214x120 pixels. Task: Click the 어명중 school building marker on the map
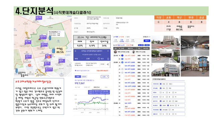(53, 51)
